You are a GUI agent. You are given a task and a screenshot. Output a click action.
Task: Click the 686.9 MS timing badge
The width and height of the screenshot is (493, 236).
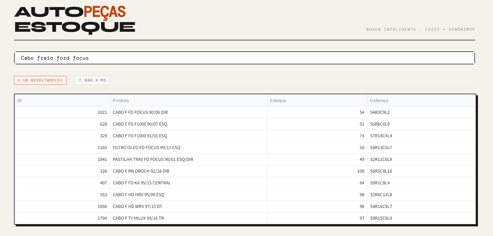[92, 80]
